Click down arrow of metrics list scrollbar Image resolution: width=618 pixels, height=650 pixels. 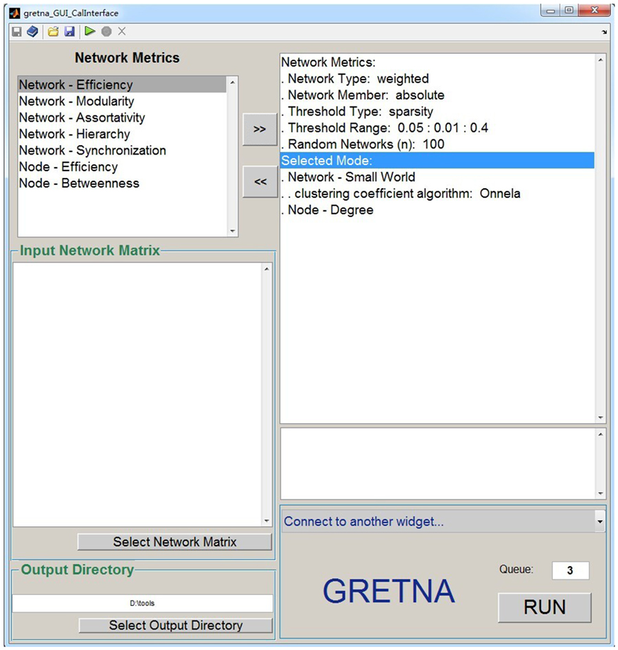click(232, 232)
